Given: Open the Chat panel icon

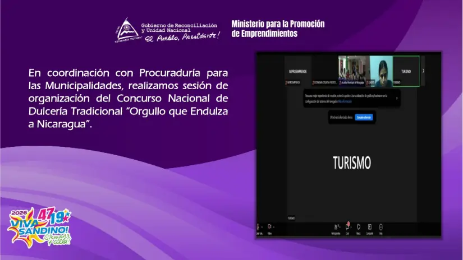Looking at the screenshot, I should pyautogui.click(x=347, y=227).
